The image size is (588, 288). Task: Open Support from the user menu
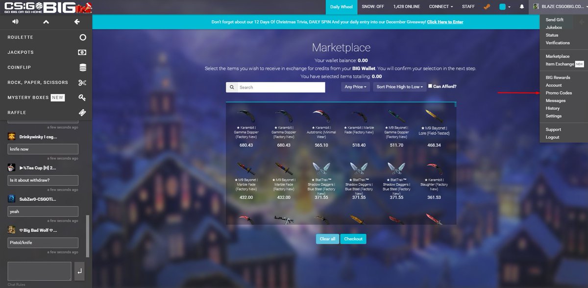tap(553, 129)
